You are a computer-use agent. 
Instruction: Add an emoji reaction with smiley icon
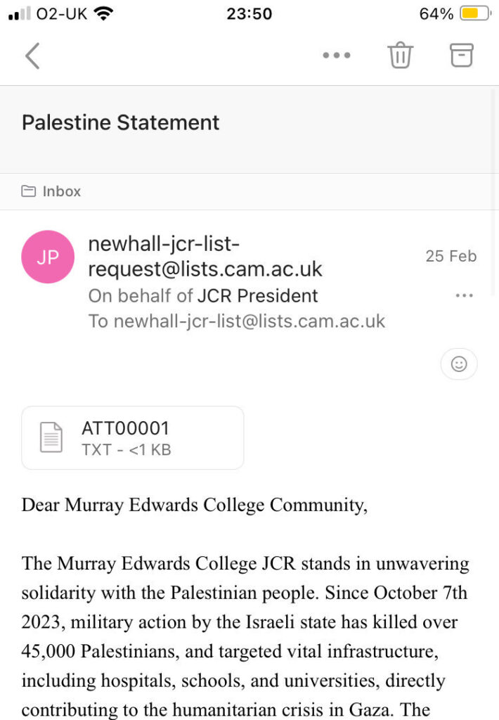pos(458,364)
